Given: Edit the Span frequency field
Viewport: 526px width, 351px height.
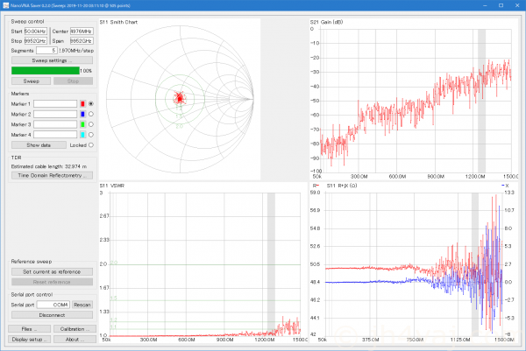Looking at the screenshot, I should pos(82,41).
